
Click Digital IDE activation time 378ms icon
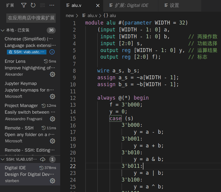pyautogui.click(x=41, y=168)
